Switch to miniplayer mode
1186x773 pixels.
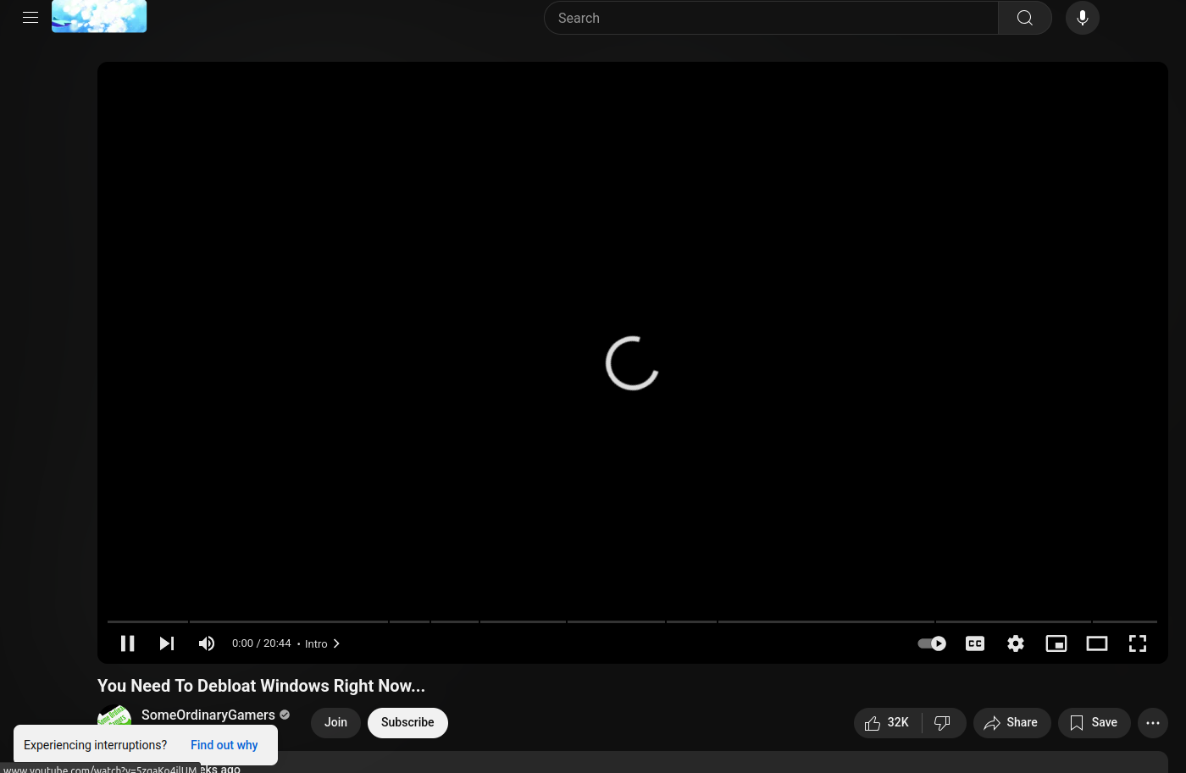click(x=1056, y=643)
